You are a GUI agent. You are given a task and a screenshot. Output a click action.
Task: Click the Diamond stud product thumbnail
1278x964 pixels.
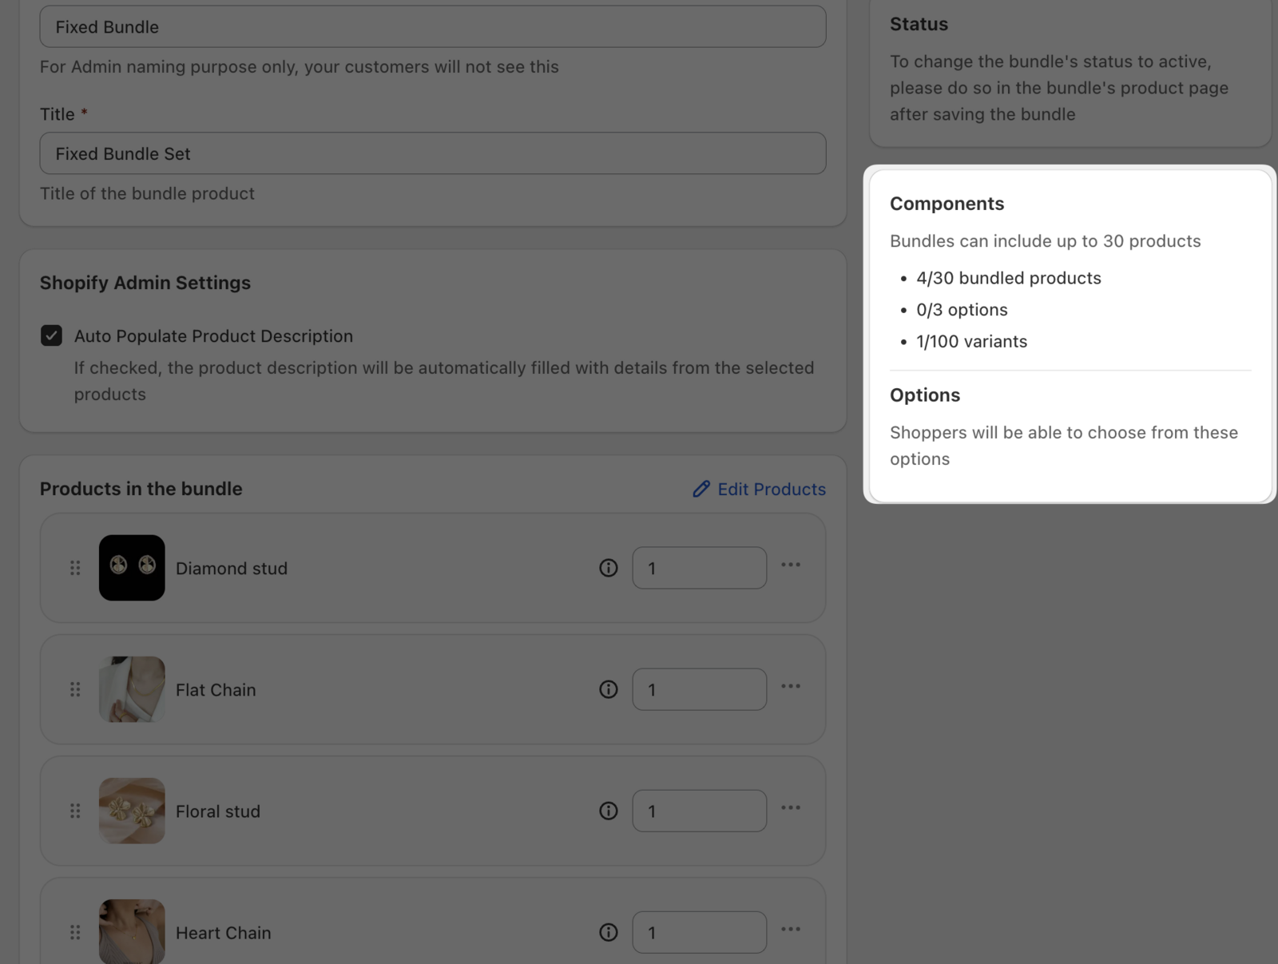tap(132, 568)
